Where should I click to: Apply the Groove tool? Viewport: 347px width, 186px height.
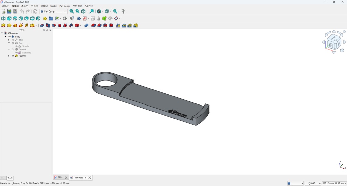pyautogui.click(x=54, y=25)
